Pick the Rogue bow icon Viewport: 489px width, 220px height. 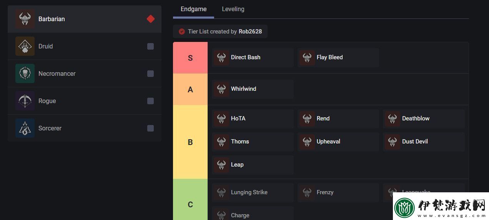click(25, 101)
